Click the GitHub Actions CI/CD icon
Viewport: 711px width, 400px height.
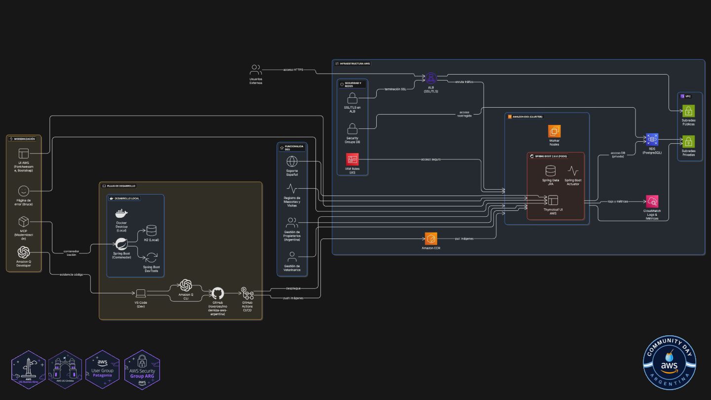(247, 293)
